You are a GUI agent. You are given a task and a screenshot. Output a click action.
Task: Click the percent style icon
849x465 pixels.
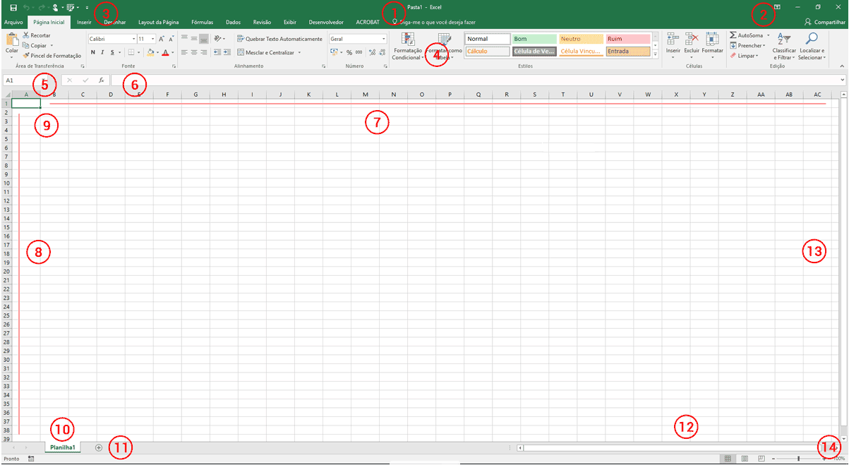point(349,52)
